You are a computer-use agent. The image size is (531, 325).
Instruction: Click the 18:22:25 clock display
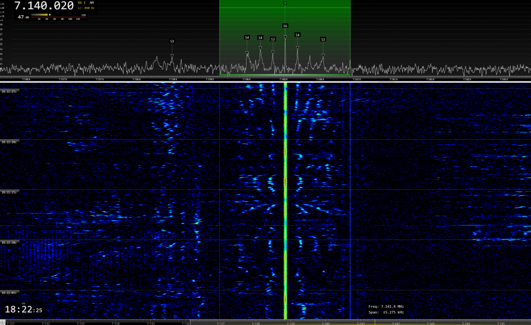(24, 309)
